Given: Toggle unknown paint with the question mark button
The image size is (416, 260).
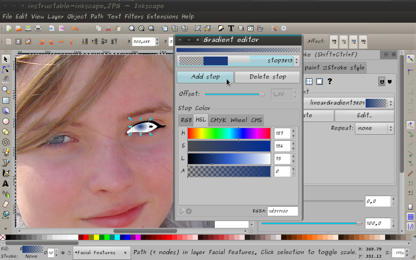Looking at the screenshot, I should (x=329, y=82).
